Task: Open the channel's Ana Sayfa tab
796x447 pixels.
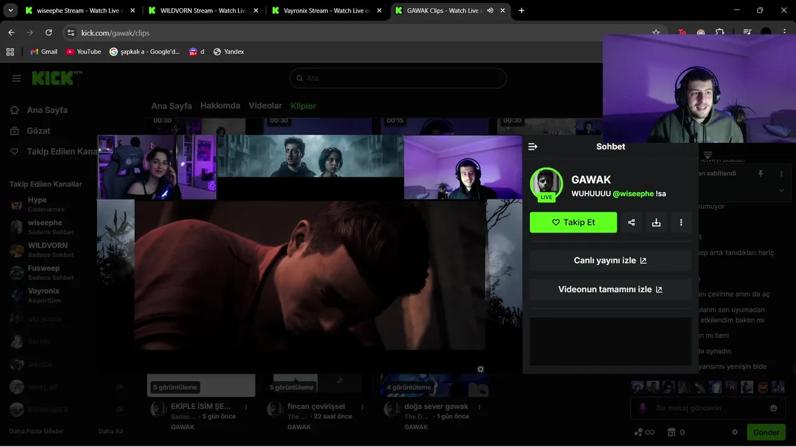Action: 172,106
